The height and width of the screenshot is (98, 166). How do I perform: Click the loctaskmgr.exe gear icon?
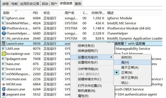[4, 54]
